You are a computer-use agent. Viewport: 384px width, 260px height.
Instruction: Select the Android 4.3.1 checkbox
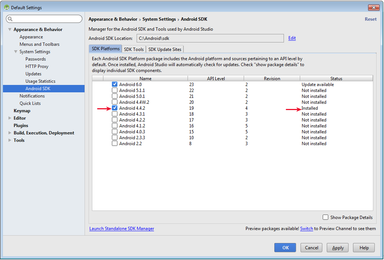pyautogui.click(x=114, y=114)
